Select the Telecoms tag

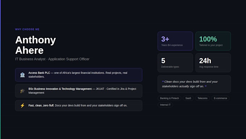[x=202, y=98]
